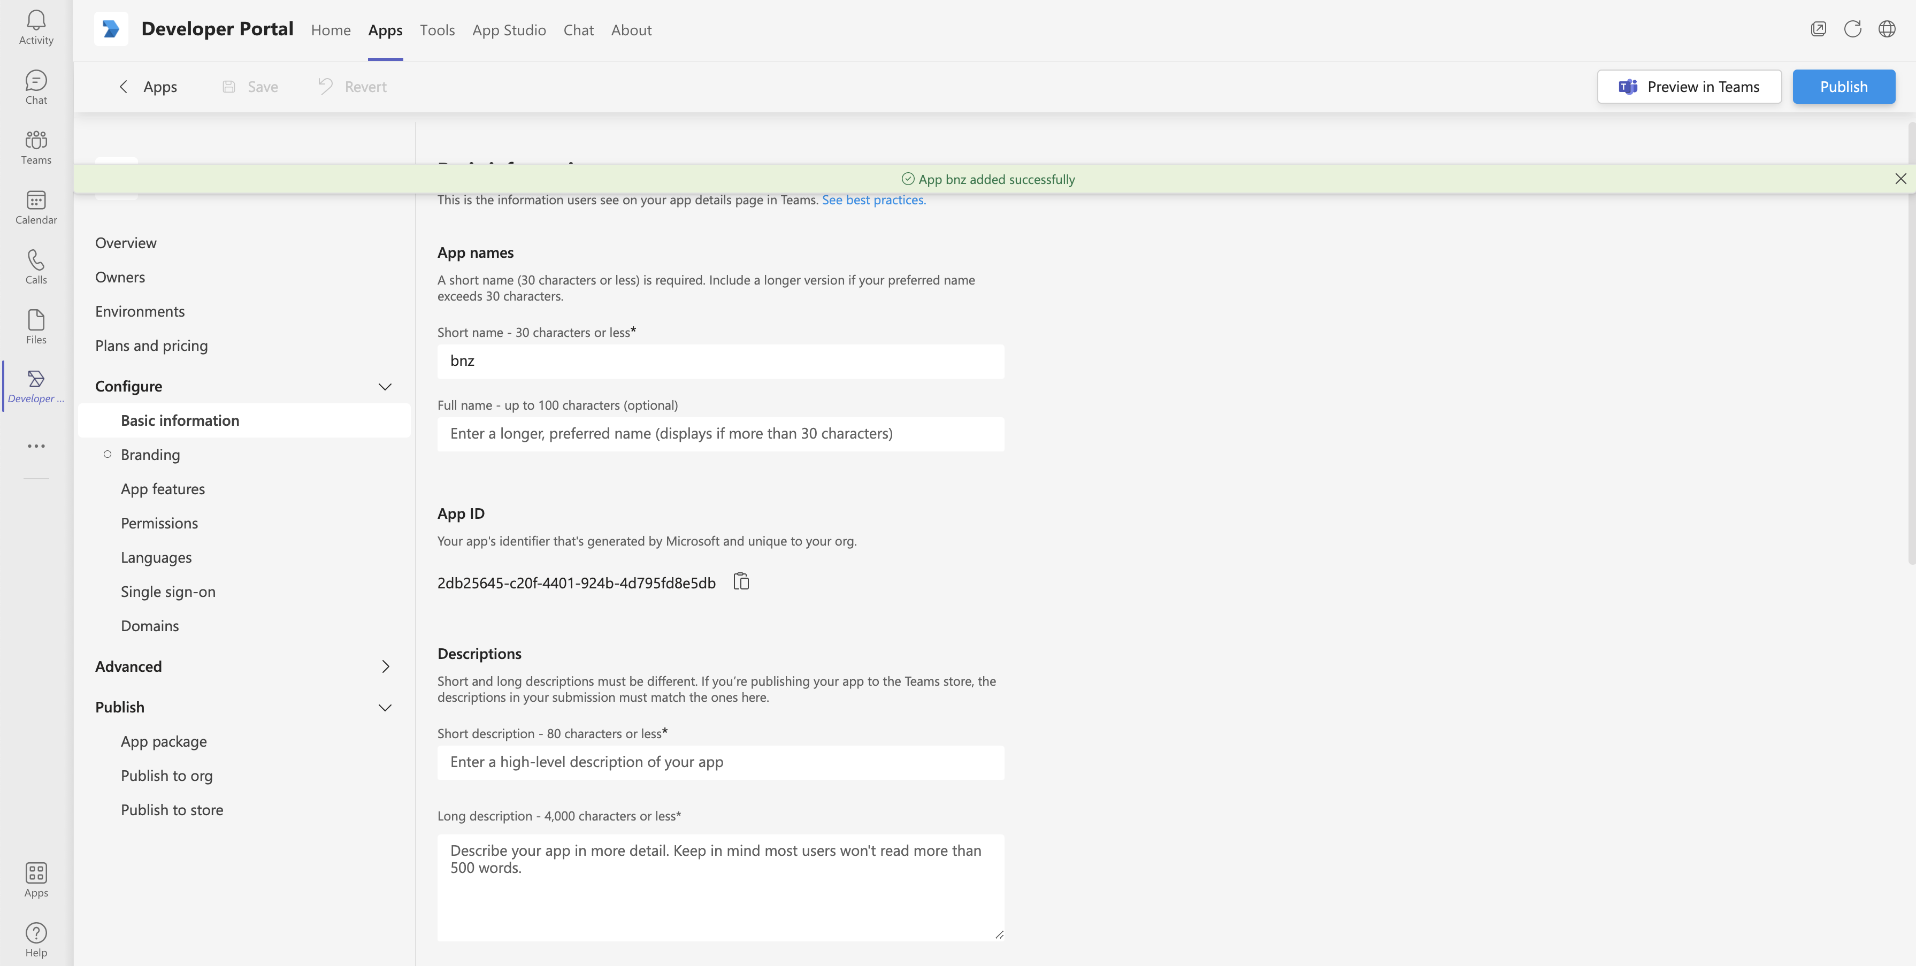Dismiss the app added notification banner
Image resolution: width=1916 pixels, height=966 pixels.
[x=1901, y=179]
